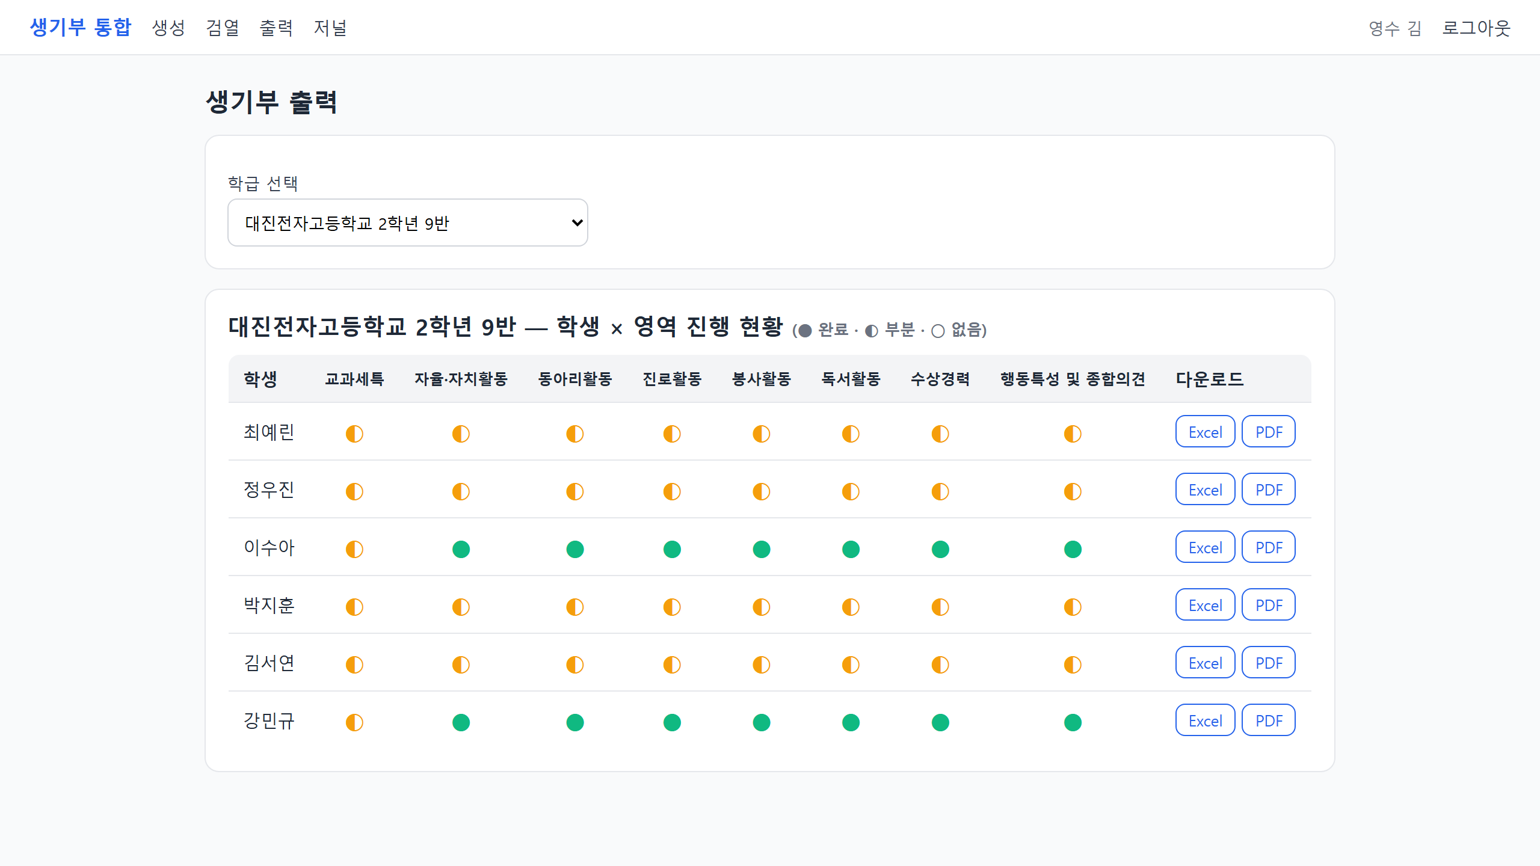Click the 수상경력 column header
The image size is (1540, 866).
[x=940, y=379]
